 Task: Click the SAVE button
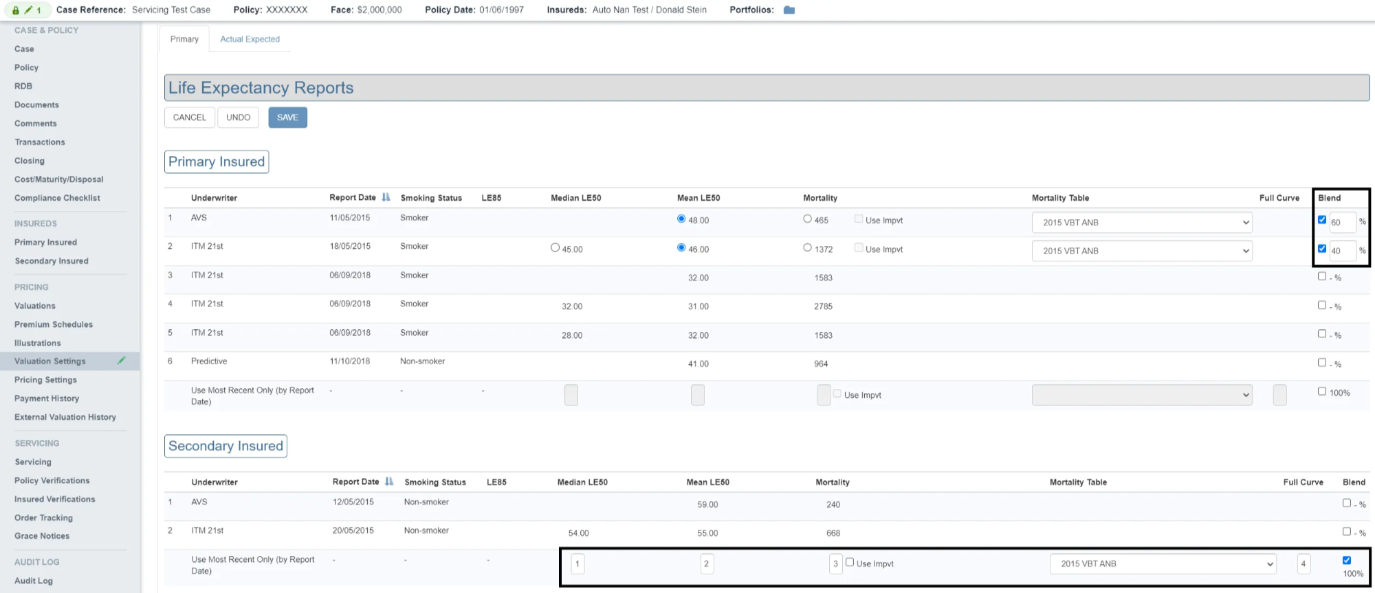[287, 118]
